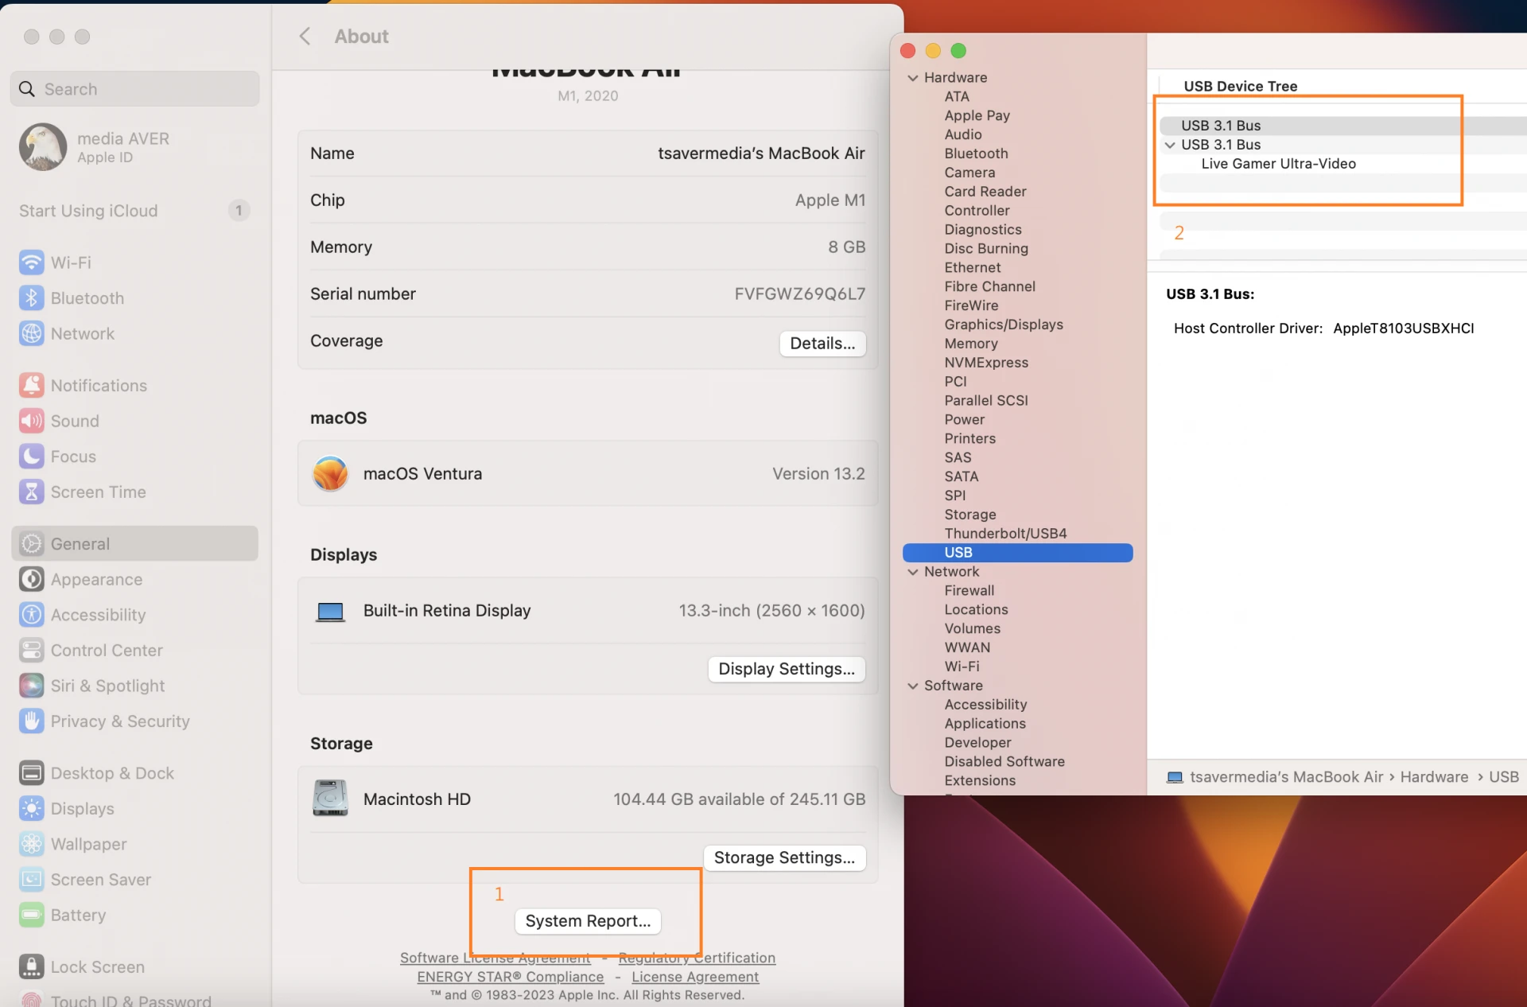Open Software License Agreement link
The width and height of the screenshot is (1527, 1007).
[x=495, y=958]
